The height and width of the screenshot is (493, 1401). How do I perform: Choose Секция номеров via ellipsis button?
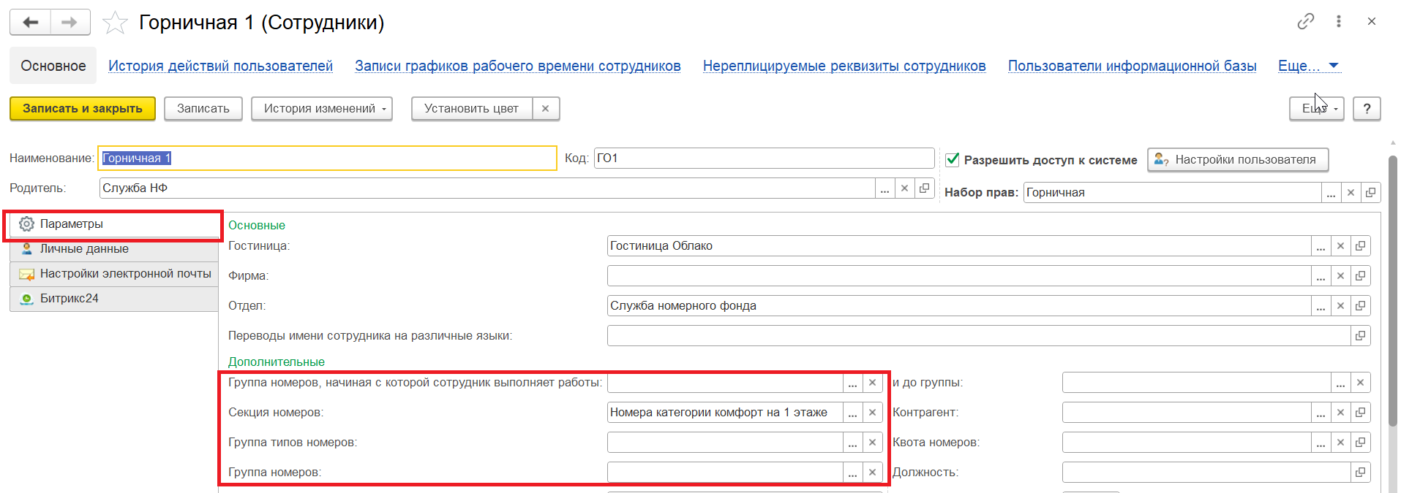pos(852,413)
